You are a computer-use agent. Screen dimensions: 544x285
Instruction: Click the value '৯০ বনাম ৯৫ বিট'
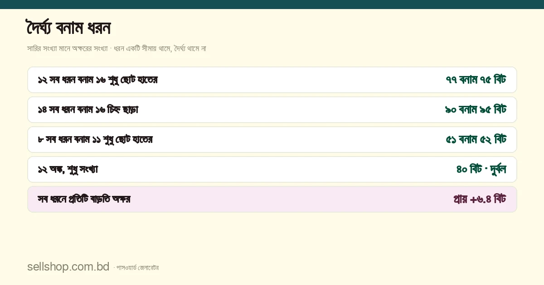pos(476,110)
